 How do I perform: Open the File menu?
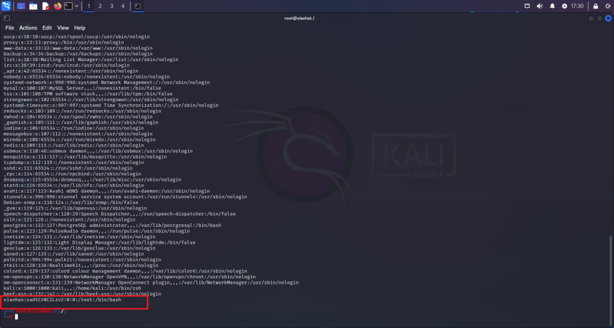point(10,28)
